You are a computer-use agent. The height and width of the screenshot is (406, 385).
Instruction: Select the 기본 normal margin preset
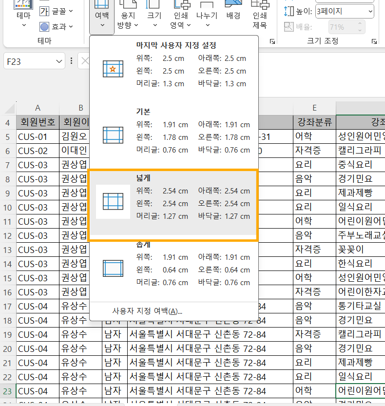pyautogui.click(x=174, y=132)
